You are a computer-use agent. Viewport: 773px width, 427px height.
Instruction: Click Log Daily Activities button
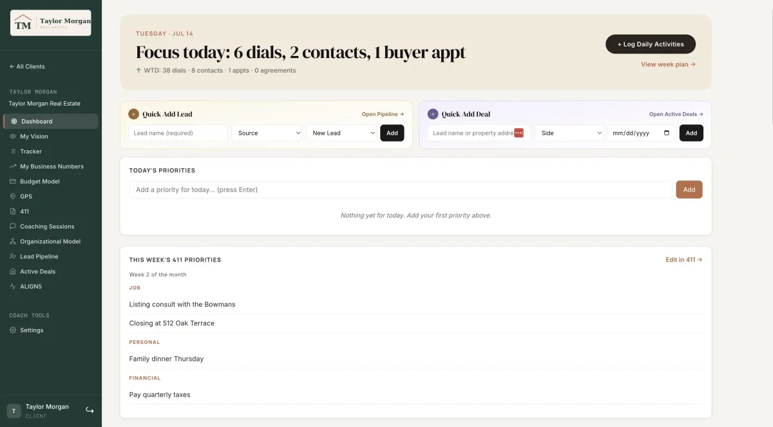tap(651, 44)
